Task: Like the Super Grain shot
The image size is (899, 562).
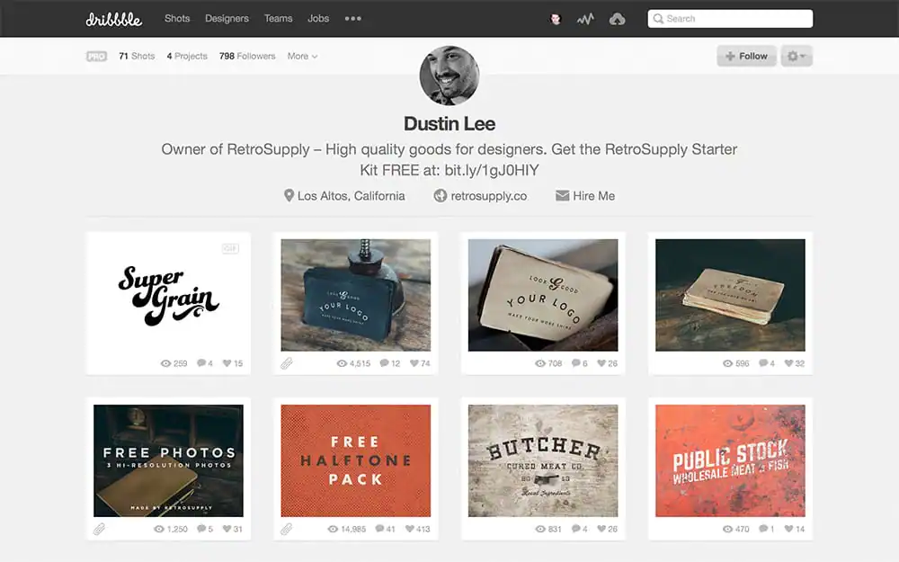Action: point(227,363)
